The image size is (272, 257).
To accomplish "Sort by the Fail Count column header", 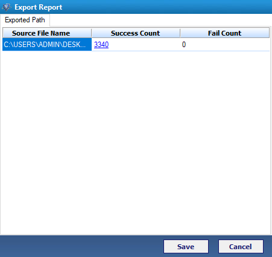I will [x=225, y=33].
